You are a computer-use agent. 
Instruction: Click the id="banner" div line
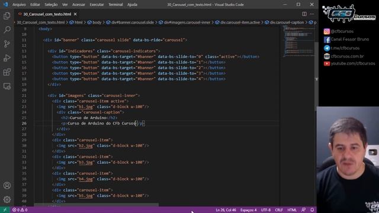tap(115, 40)
